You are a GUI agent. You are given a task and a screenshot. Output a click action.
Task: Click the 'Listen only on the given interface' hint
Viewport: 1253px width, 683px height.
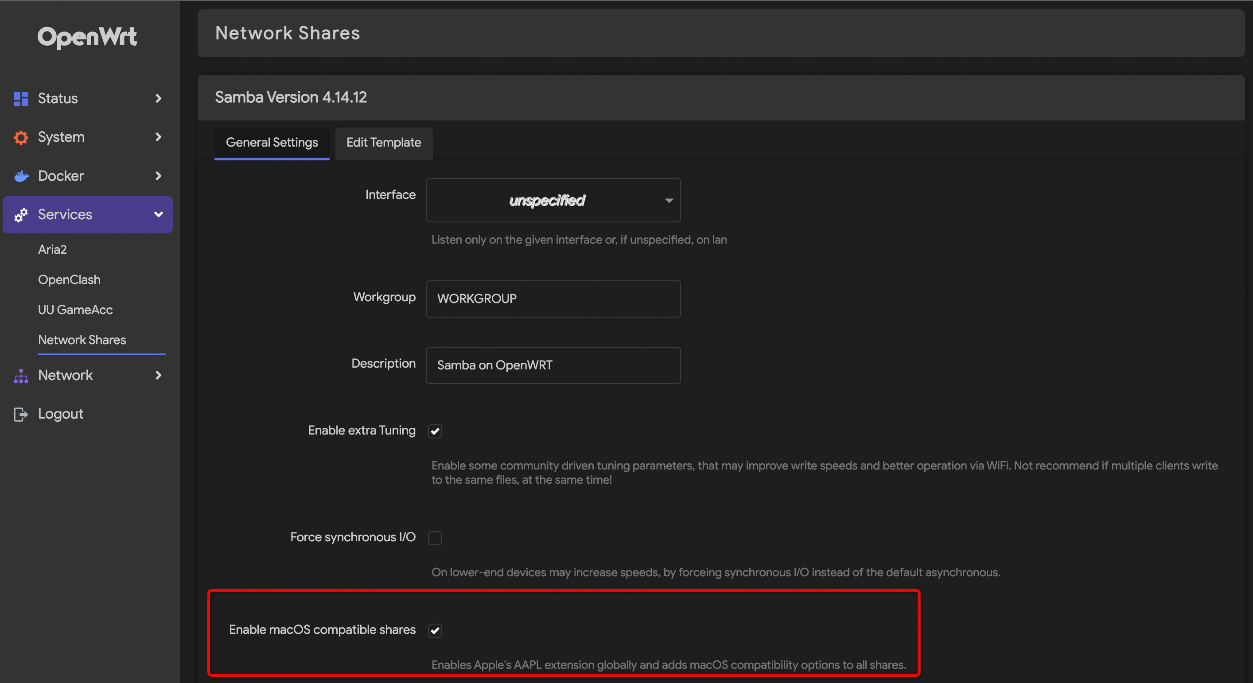[580, 240]
